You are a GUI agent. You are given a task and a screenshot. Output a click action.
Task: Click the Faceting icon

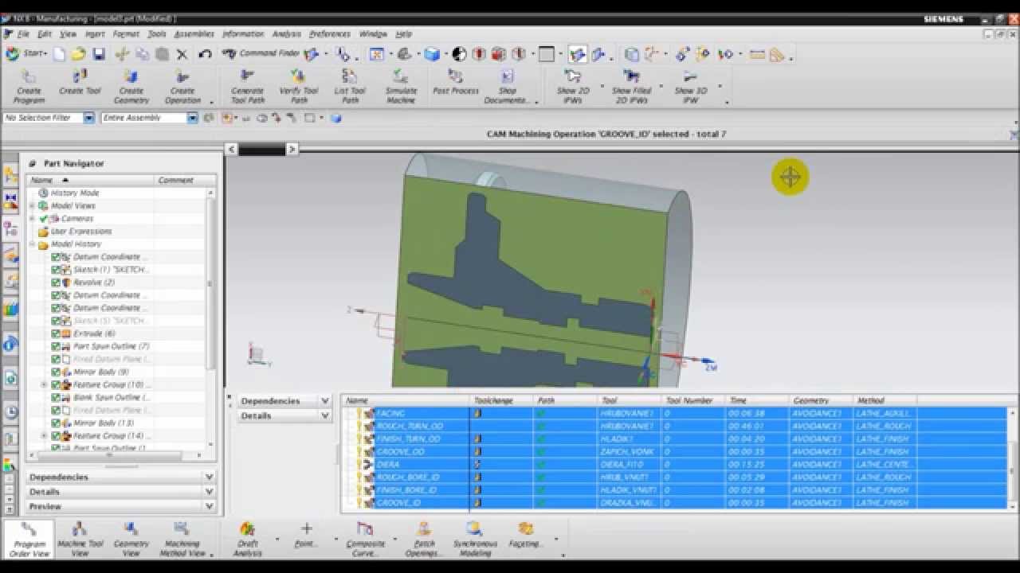[x=526, y=535]
